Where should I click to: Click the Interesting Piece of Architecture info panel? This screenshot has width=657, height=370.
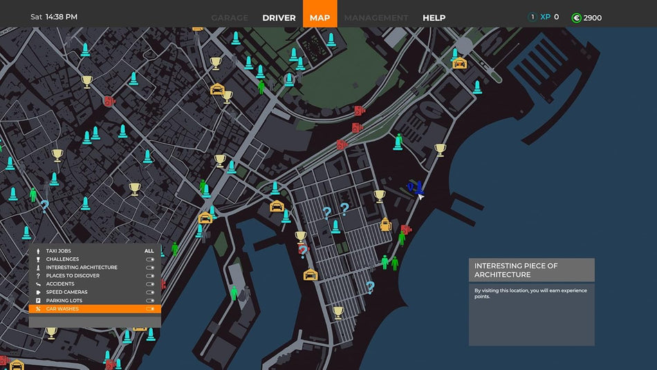click(x=531, y=302)
